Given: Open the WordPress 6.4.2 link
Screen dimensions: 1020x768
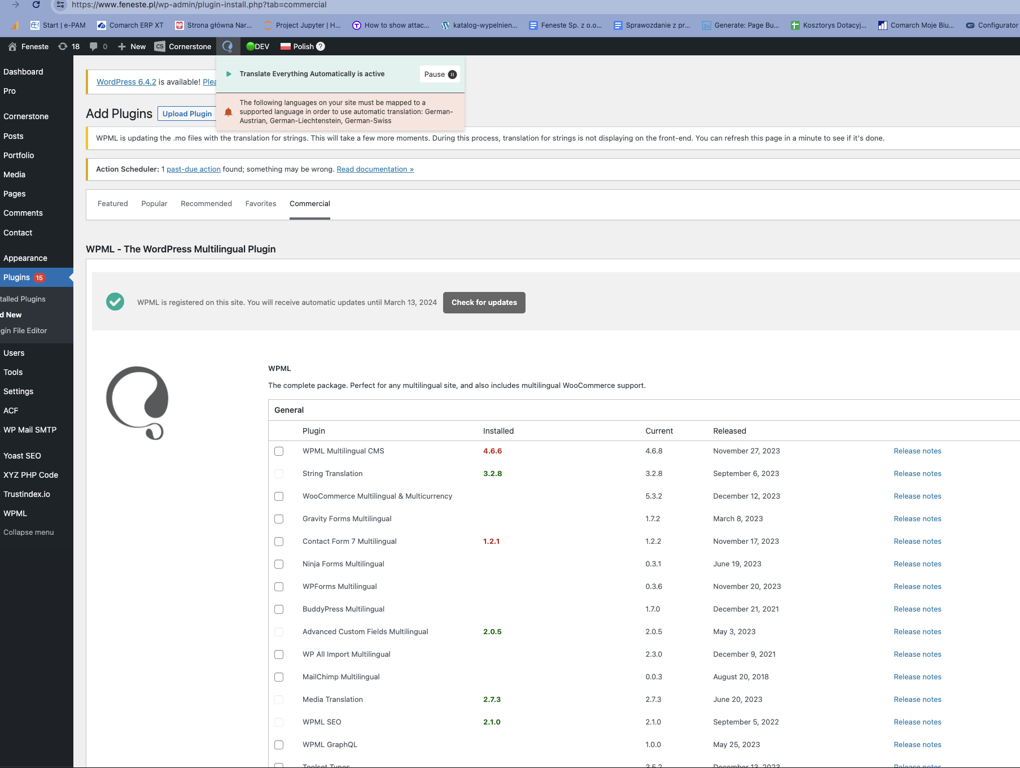Looking at the screenshot, I should point(126,82).
